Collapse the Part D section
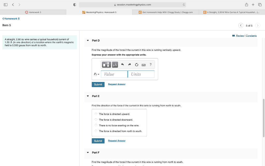 click(x=88, y=40)
